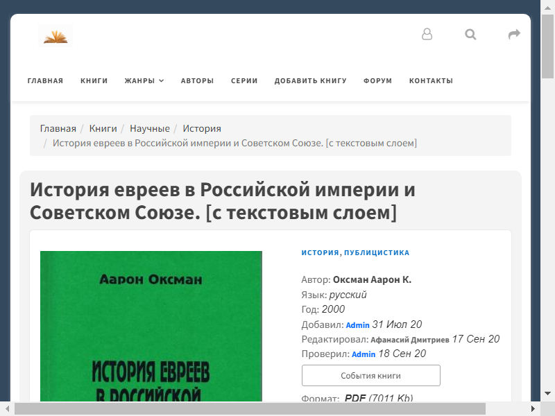Go to Книги breadcrumb link
This screenshot has height=416, width=555.
[x=103, y=128]
